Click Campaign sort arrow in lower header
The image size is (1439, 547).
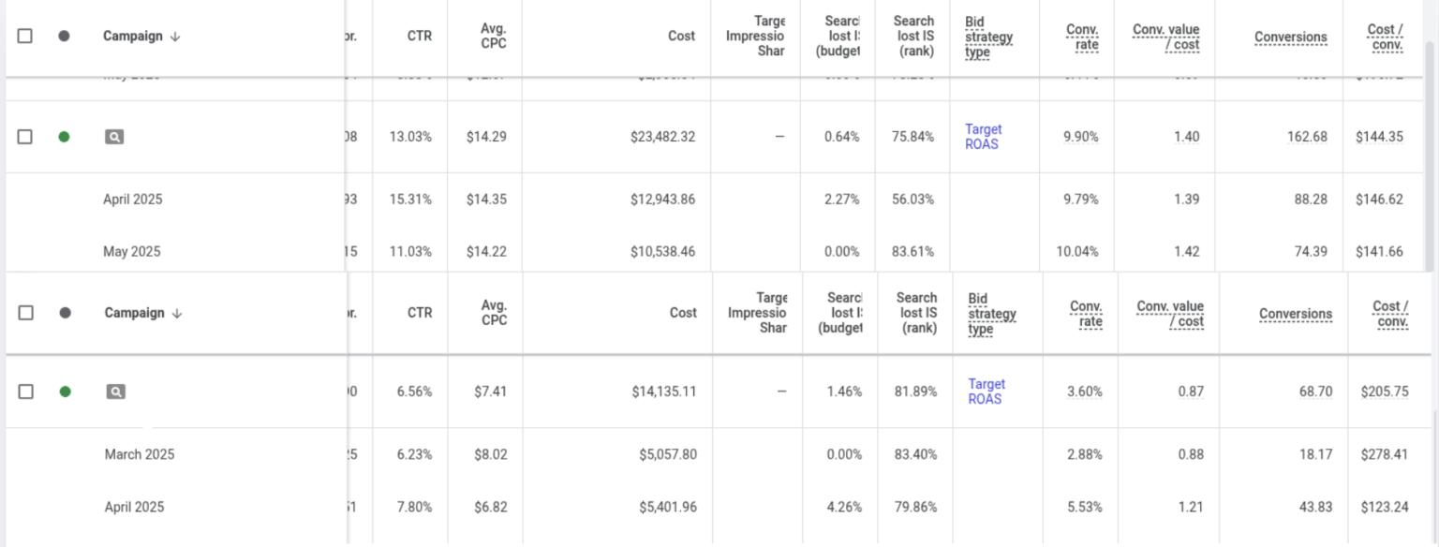177,313
